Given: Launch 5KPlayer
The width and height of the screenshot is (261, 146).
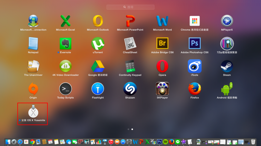Looking at the screenshot, I should [162, 89].
